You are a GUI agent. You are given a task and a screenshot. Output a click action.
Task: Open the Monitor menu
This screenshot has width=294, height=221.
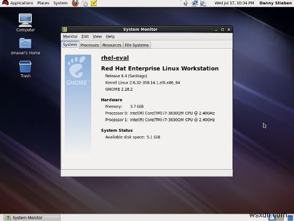click(x=70, y=36)
